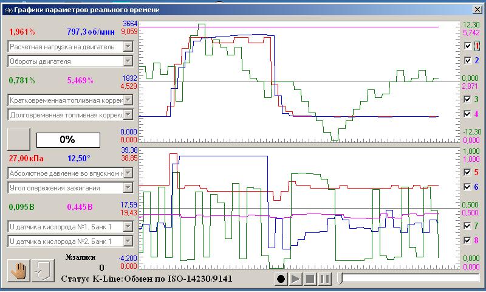The width and height of the screenshot is (486, 292).
Task: Toggle graph trace checkbox 3
Action: pos(467,99)
